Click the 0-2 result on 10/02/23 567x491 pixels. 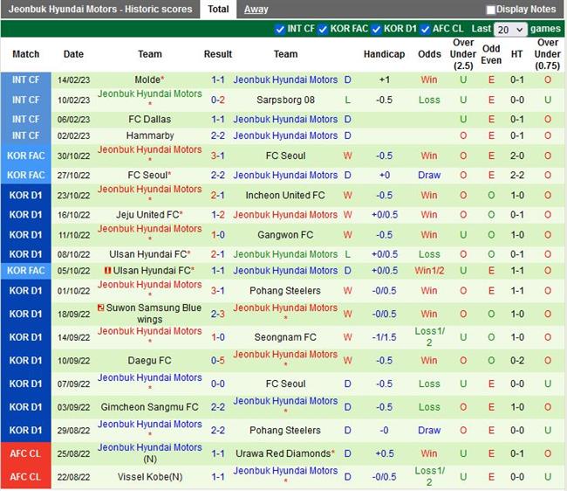tap(218, 100)
